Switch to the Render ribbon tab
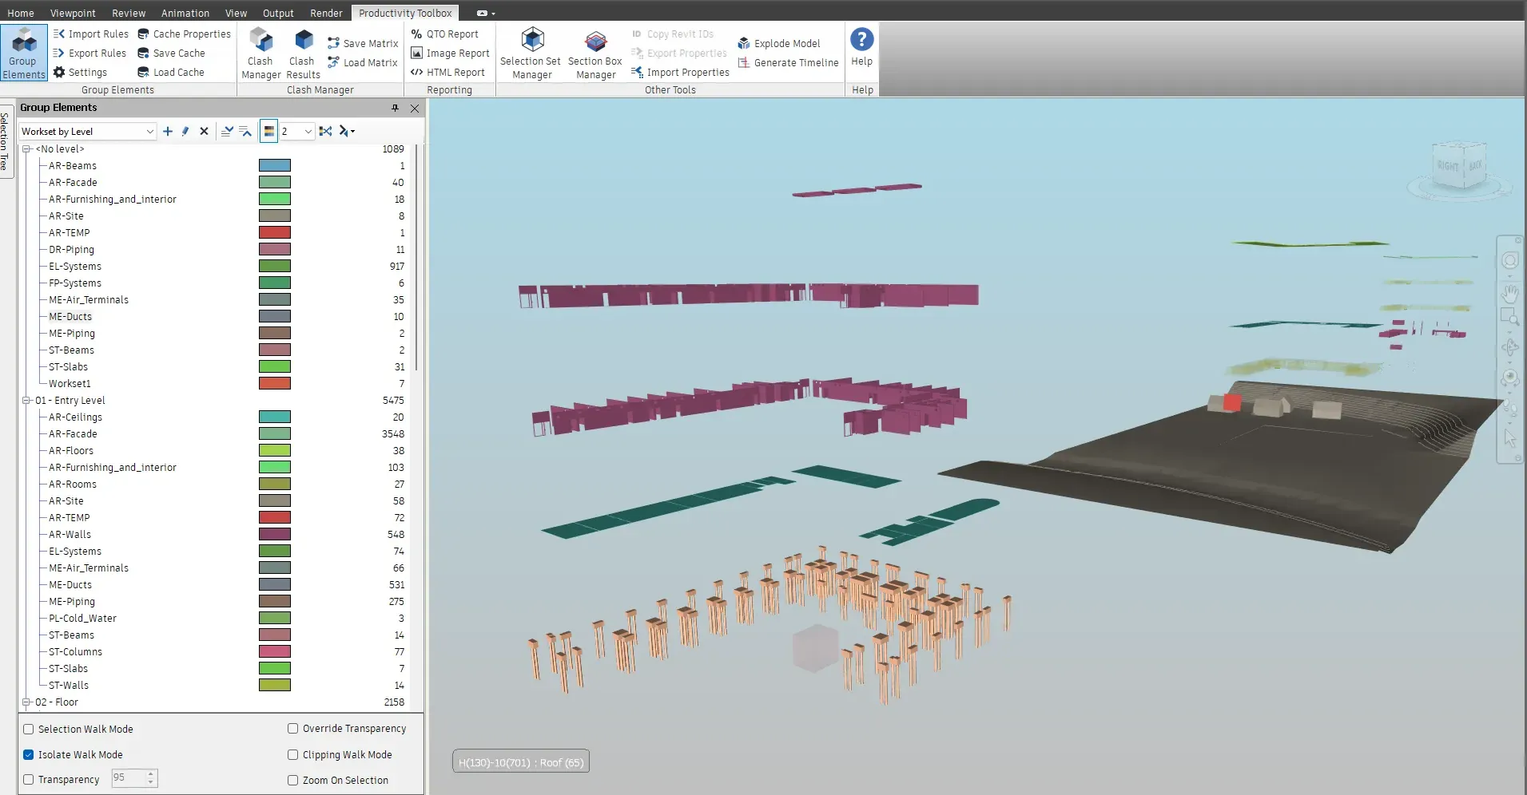The image size is (1527, 795). [326, 13]
